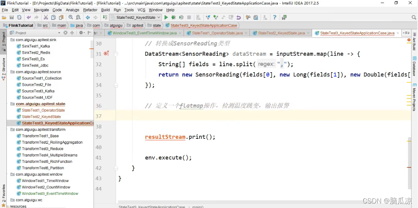The height and width of the screenshot is (208, 418).
Task: Click the purple Revert arrow icon
Action: 239,17
